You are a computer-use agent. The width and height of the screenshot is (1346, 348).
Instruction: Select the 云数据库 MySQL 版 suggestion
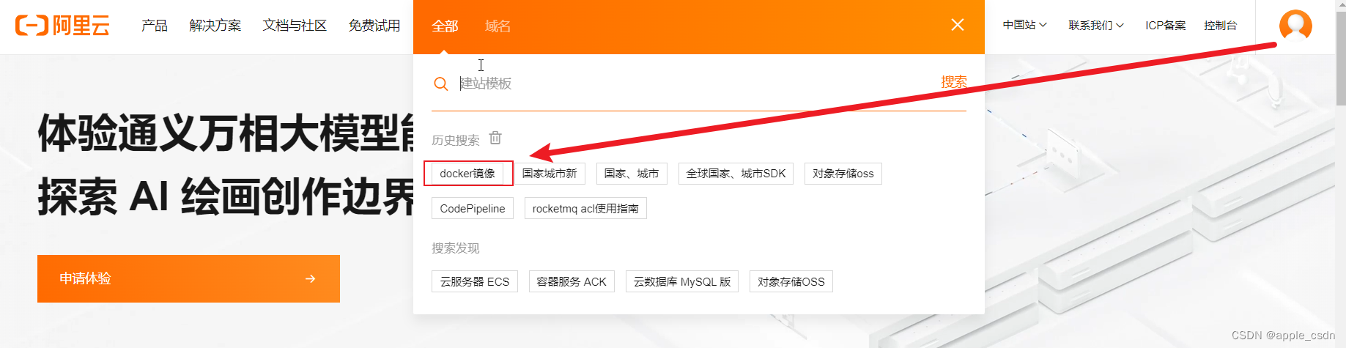coord(682,282)
